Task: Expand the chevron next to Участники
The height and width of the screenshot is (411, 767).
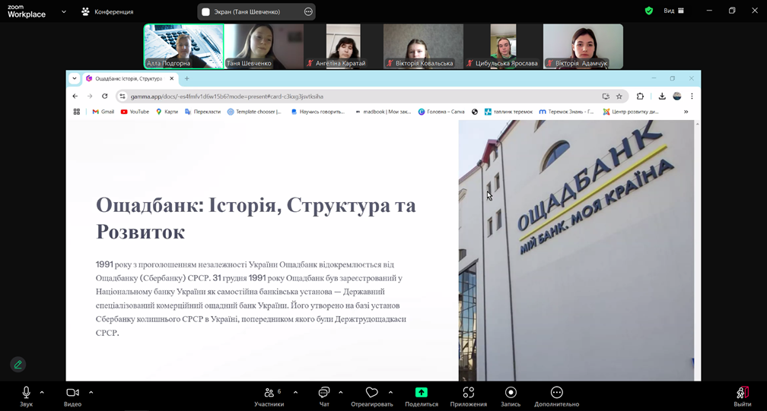Action: coord(295,393)
